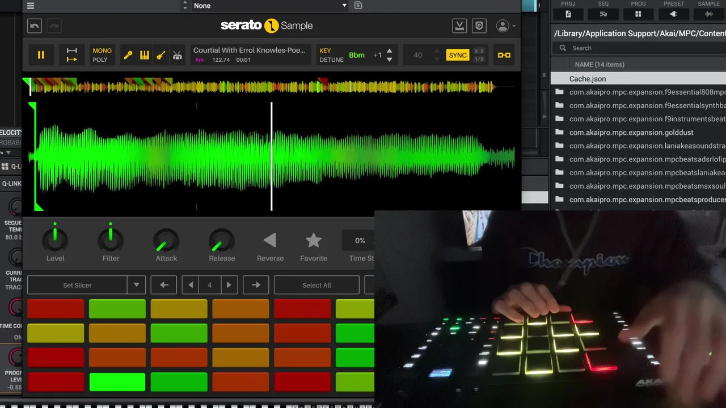Click folder icon beside golddust expansion
This screenshot has height=408, width=726.
(x=559, y=132)
